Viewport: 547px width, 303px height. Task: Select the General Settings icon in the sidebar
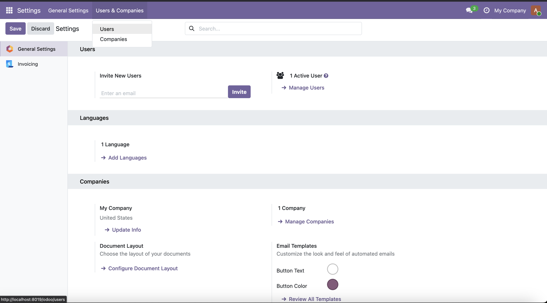point(9,49)
